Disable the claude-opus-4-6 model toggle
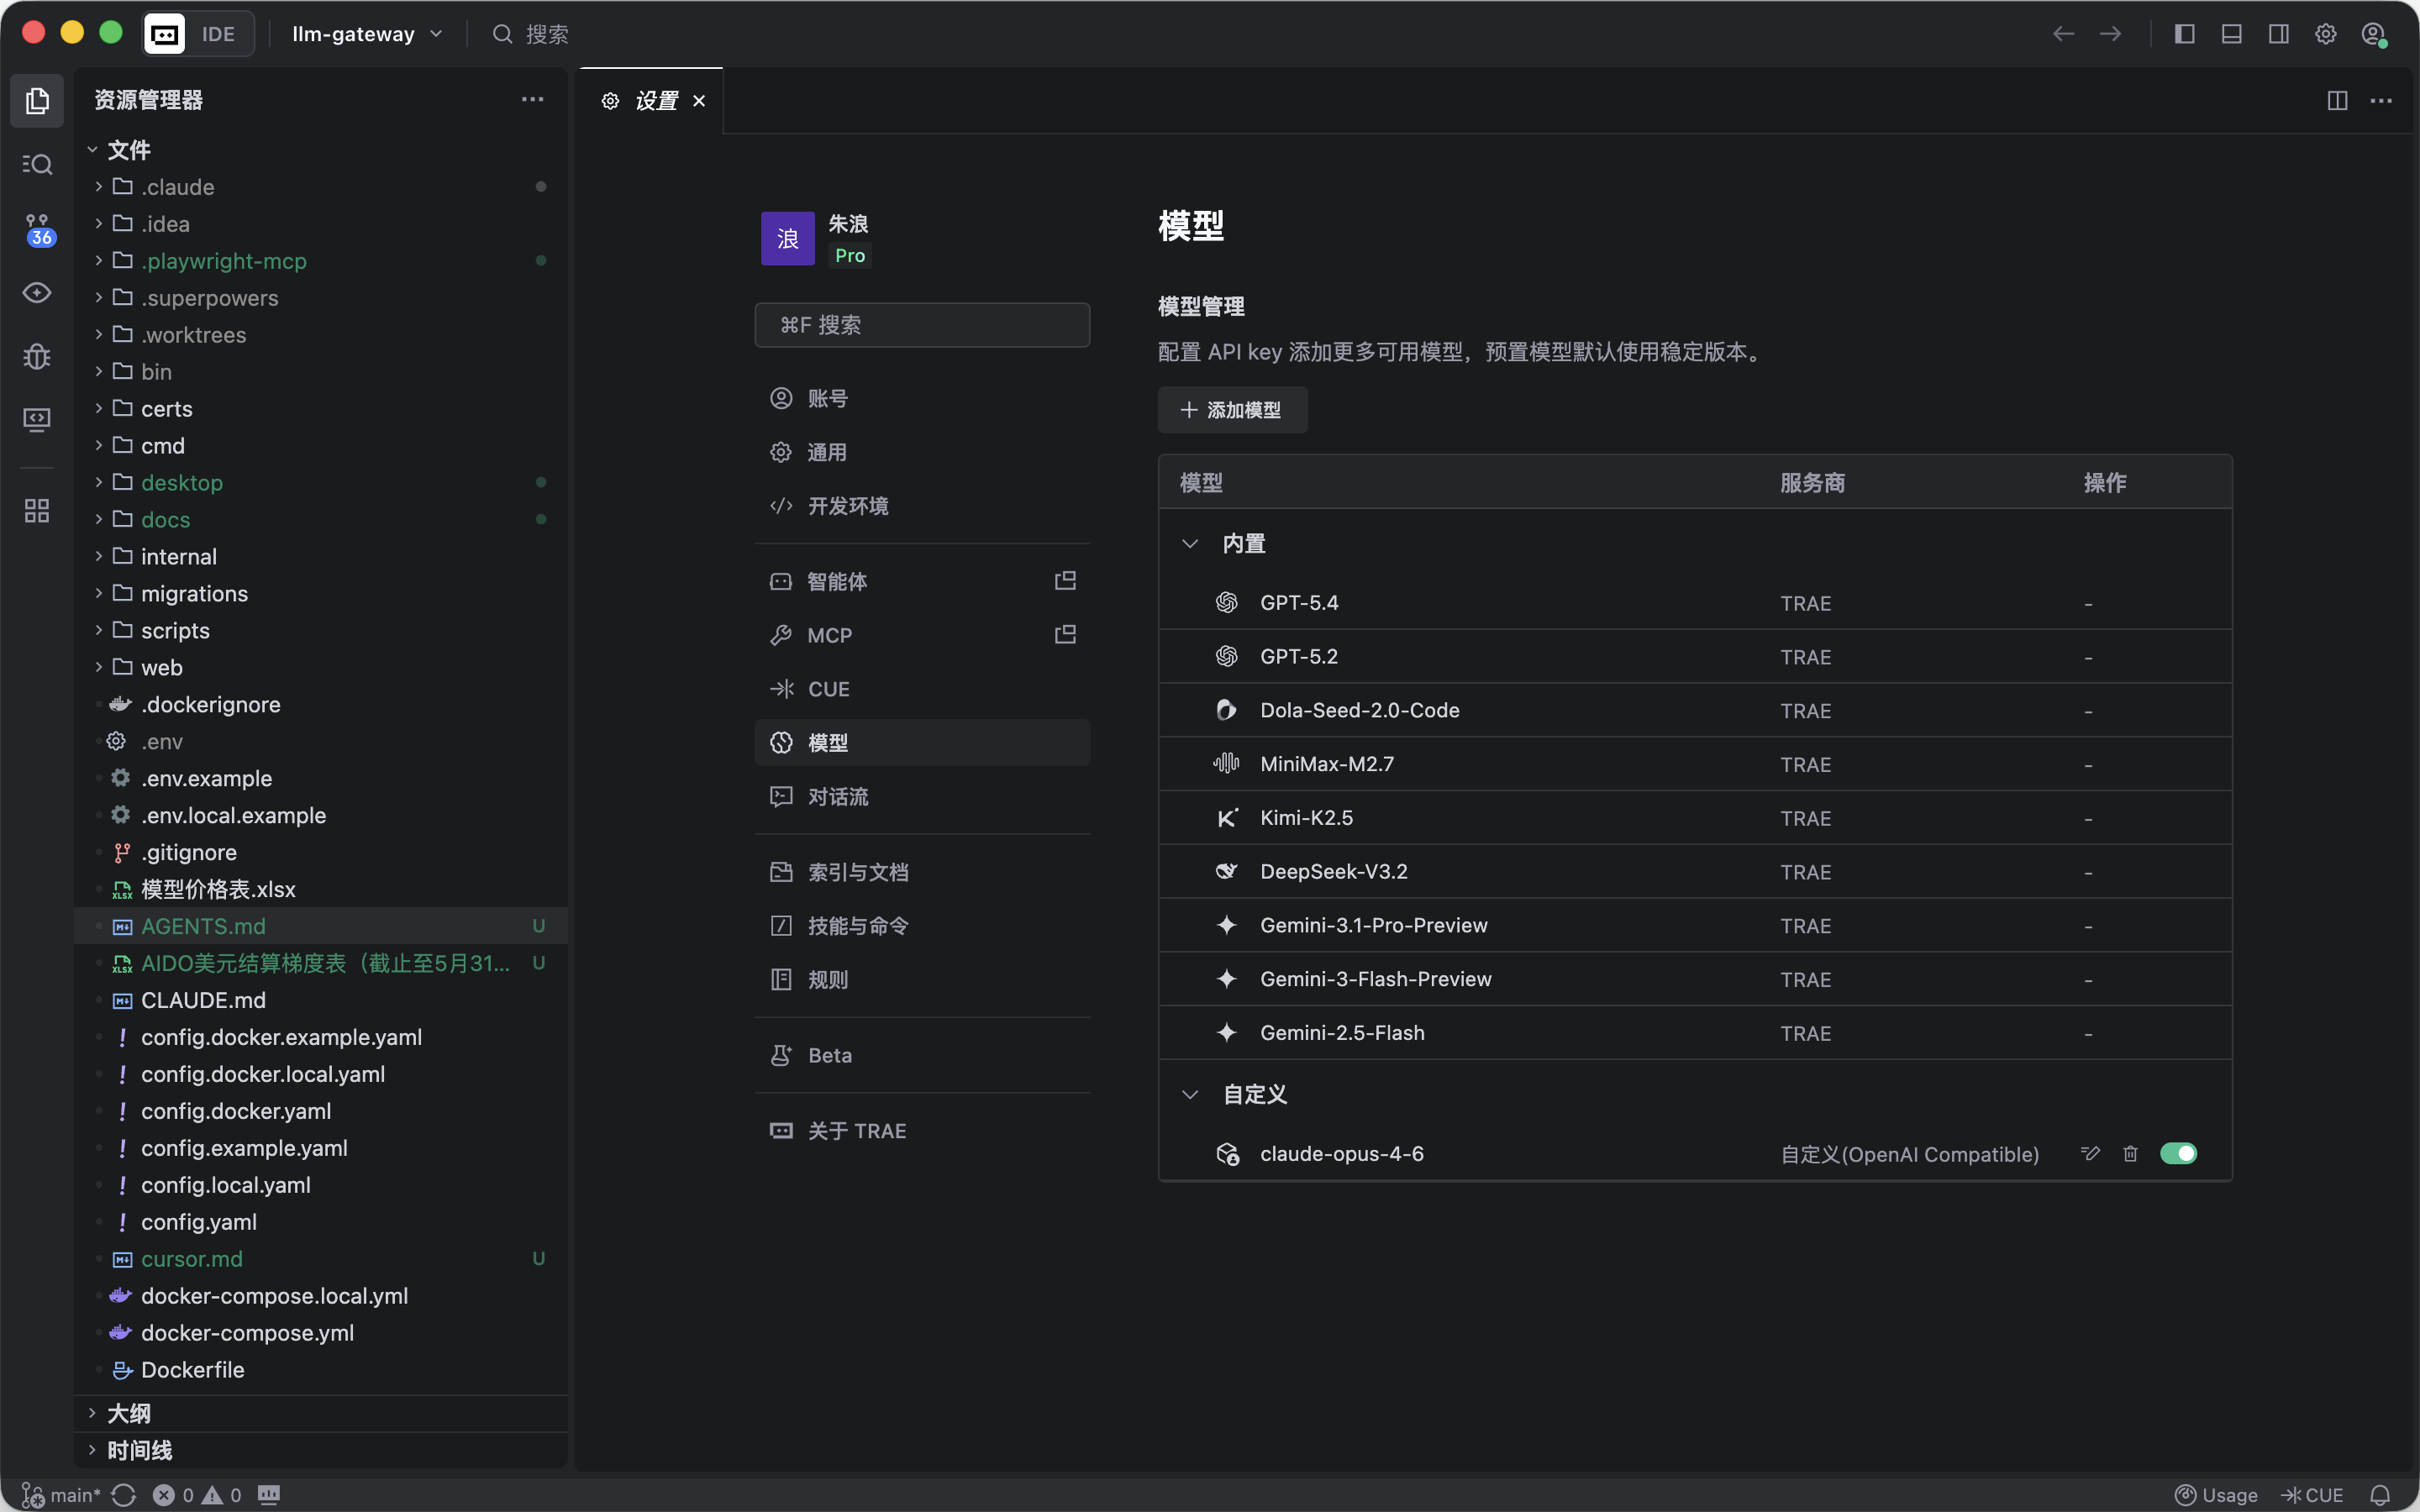Image resolution: width=2420 pixels, height=1512 pixels. click(2178, 1153)
